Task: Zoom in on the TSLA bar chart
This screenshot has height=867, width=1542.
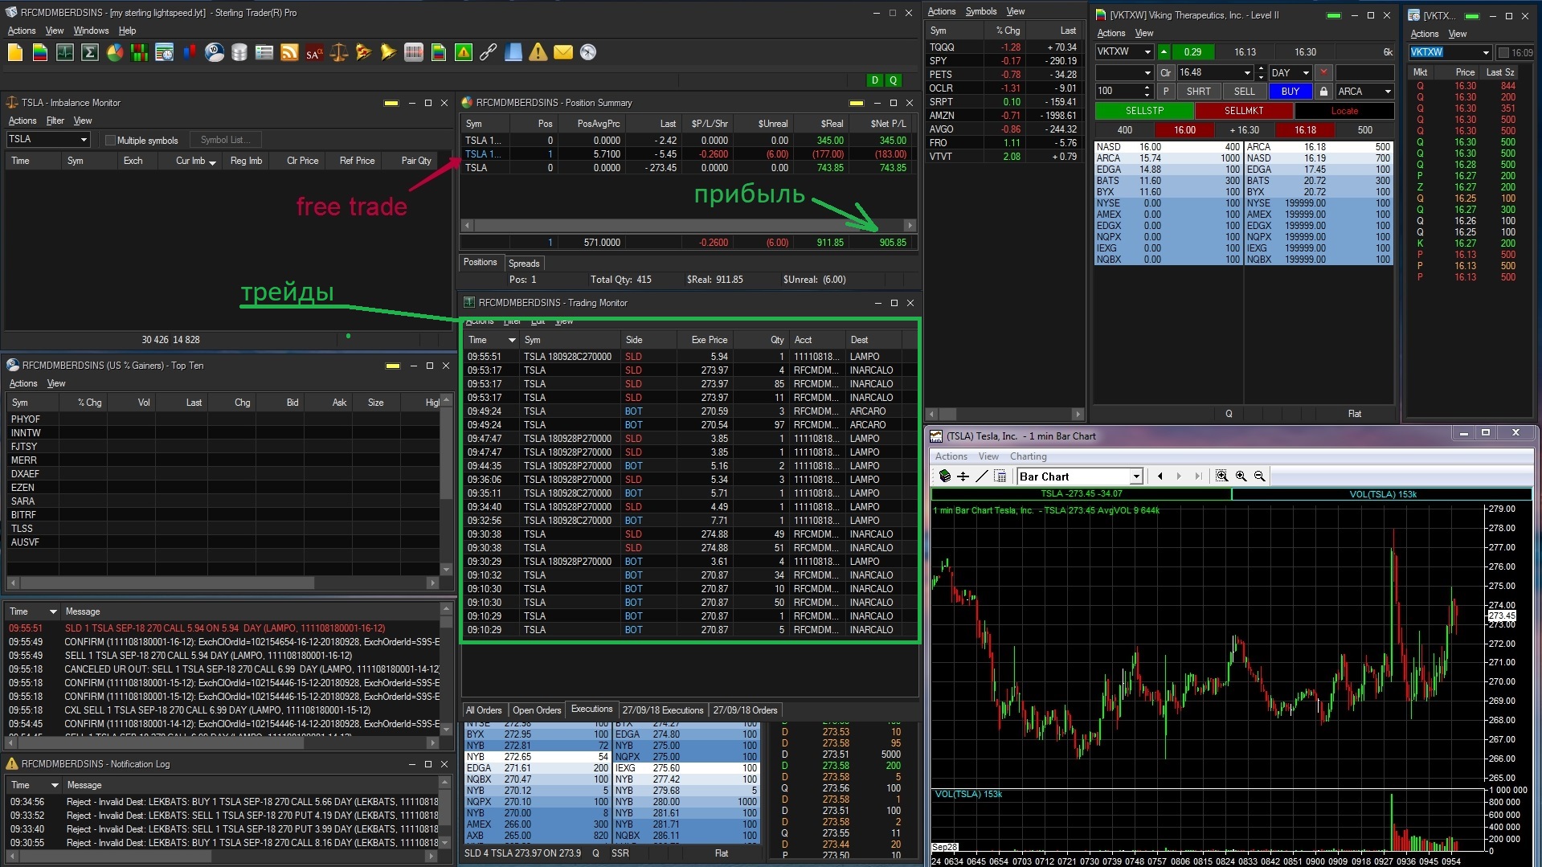Action: pyautogui.click(x=1241, y=476)
